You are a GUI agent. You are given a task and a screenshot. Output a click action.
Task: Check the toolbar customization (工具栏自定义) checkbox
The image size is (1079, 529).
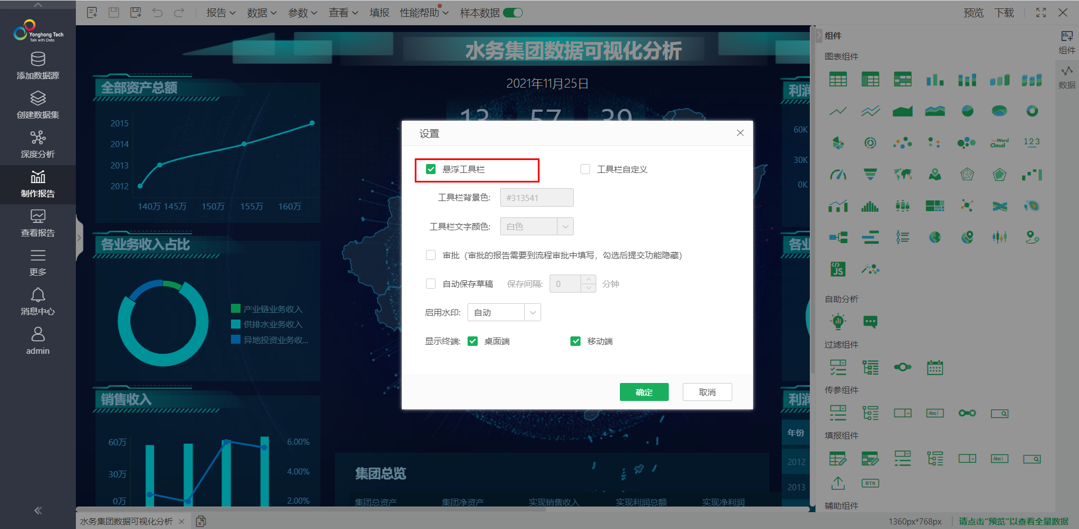585,169
